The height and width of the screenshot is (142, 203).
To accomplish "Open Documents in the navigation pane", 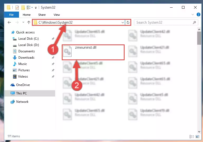I will click(27, 51).
